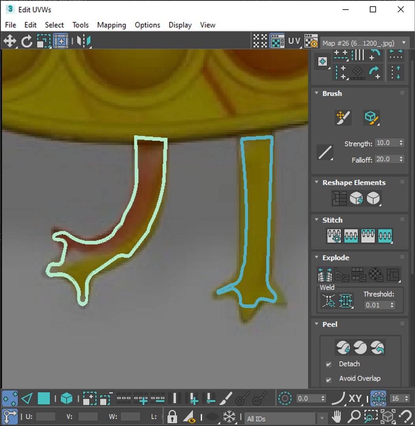Collapse the Brush rollout
This screenshot has width=415, height=426.
pyautogui.click(x=316, y=93)
